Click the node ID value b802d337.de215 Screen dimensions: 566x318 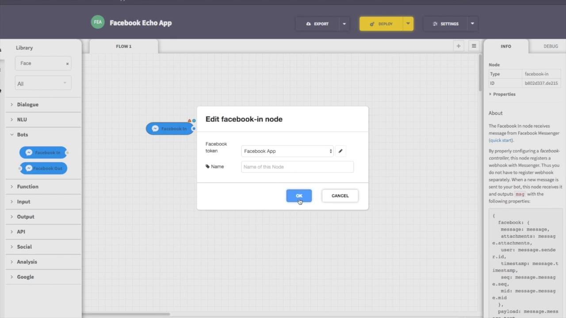[x=541, y=83]
